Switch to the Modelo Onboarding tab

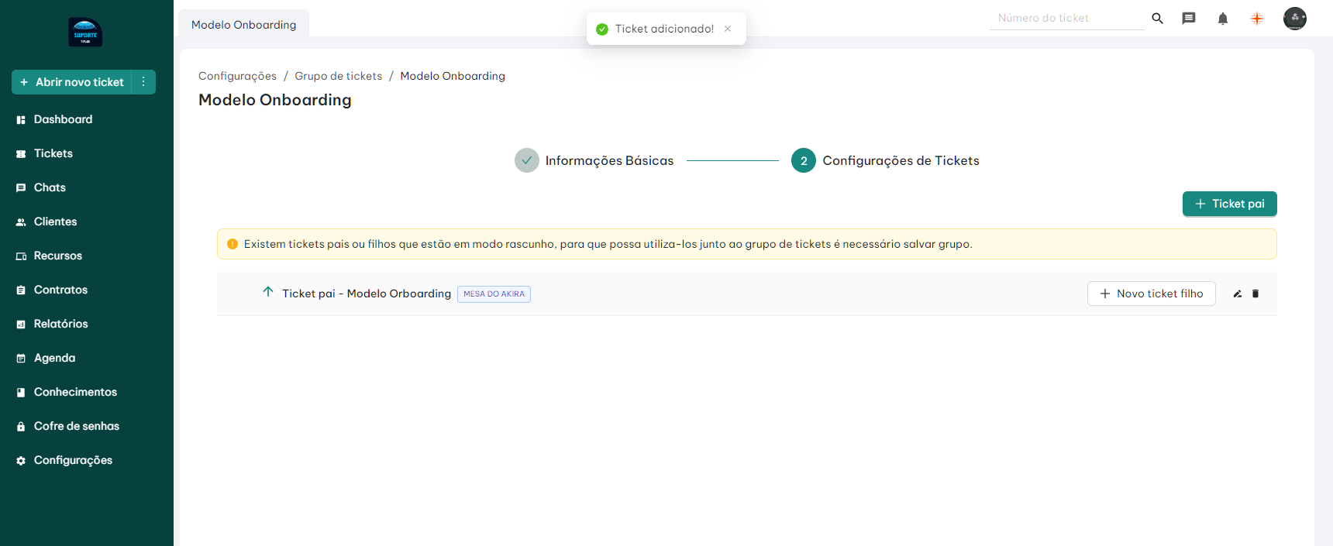click(x=243, y=25)
